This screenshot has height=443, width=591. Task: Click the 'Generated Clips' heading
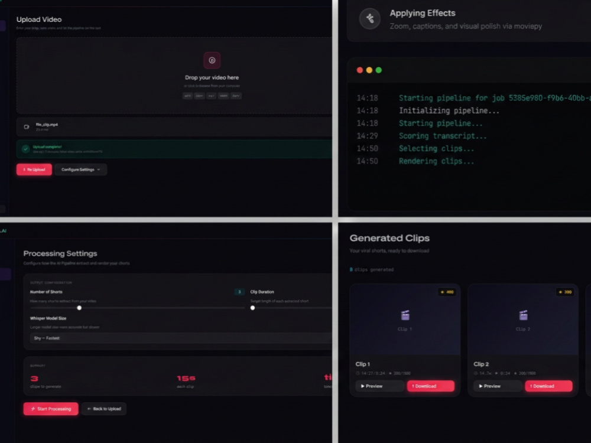pyautogui.click(x=389, y=238)
